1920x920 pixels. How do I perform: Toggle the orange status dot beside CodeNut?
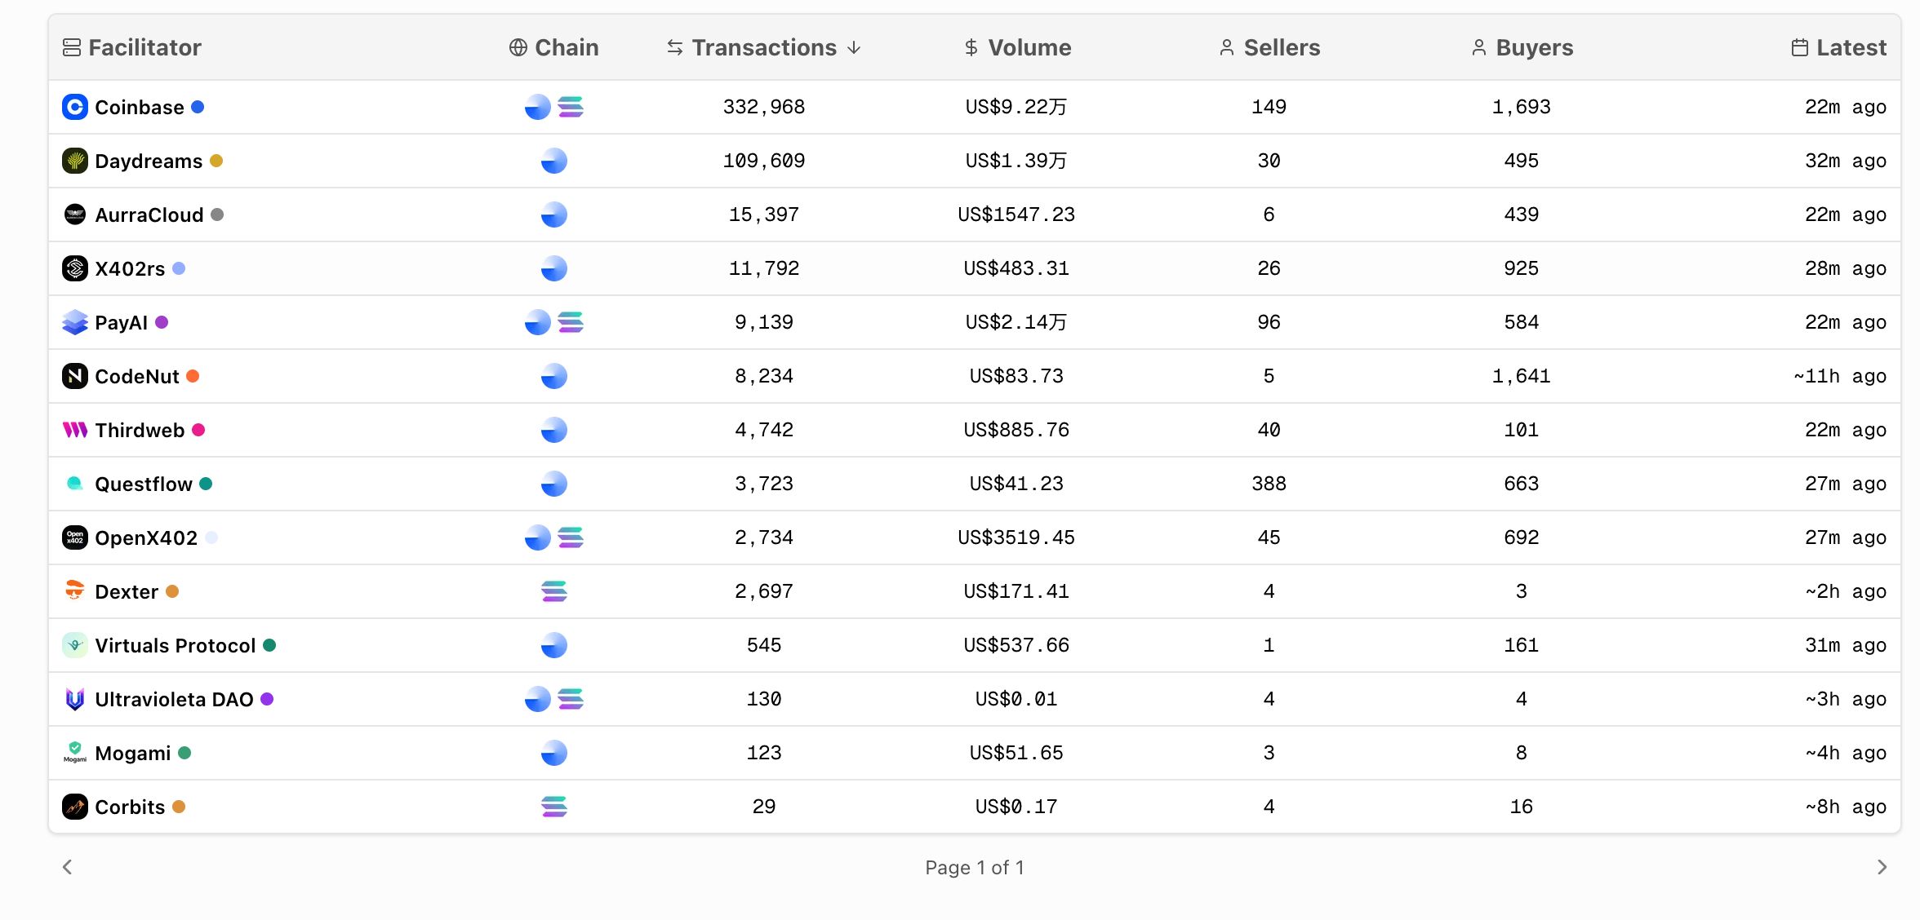tap(193, 376)
